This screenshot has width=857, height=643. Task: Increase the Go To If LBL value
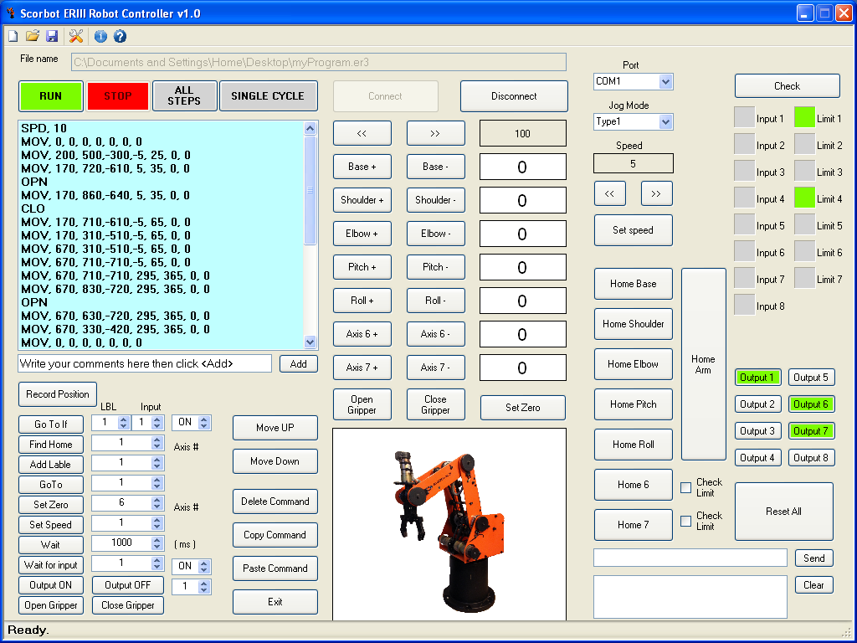[x=124, y=419]
